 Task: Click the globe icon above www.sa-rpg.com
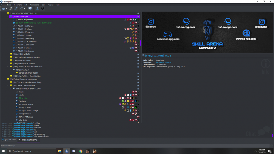click(246, 33)
